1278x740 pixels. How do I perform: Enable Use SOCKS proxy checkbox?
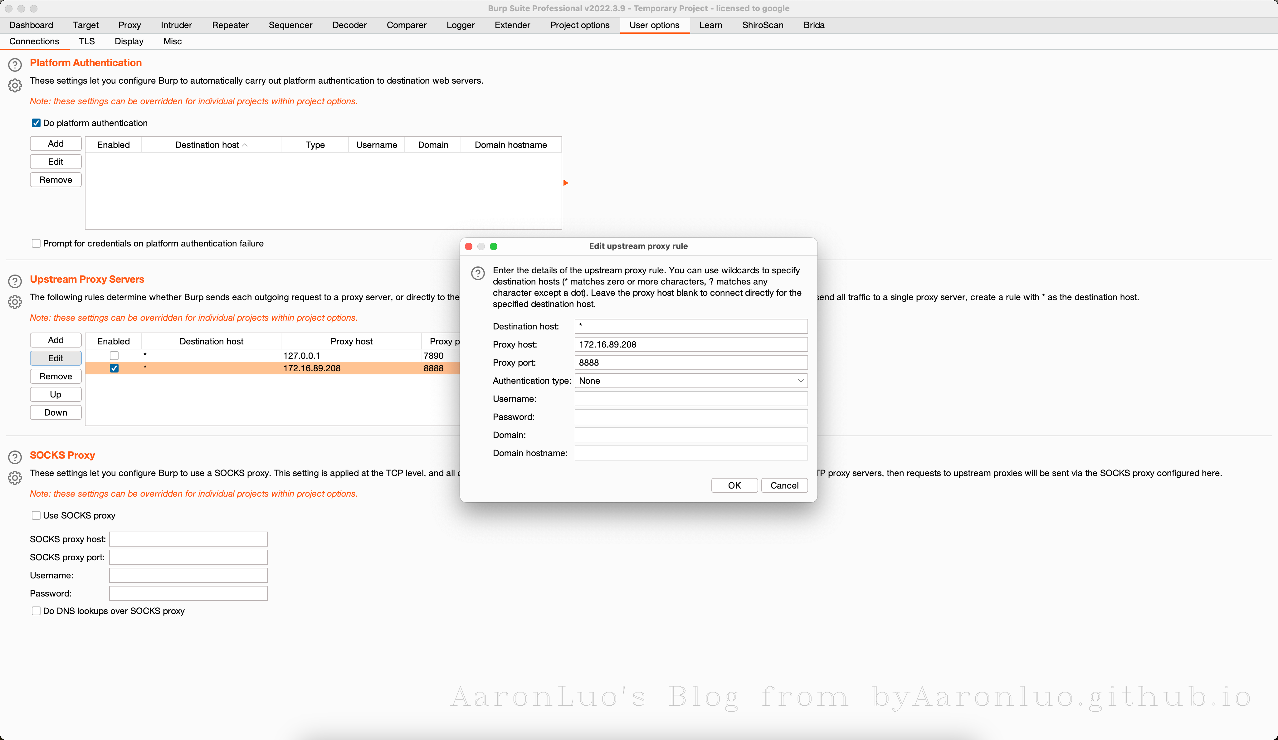click(36, 515)
